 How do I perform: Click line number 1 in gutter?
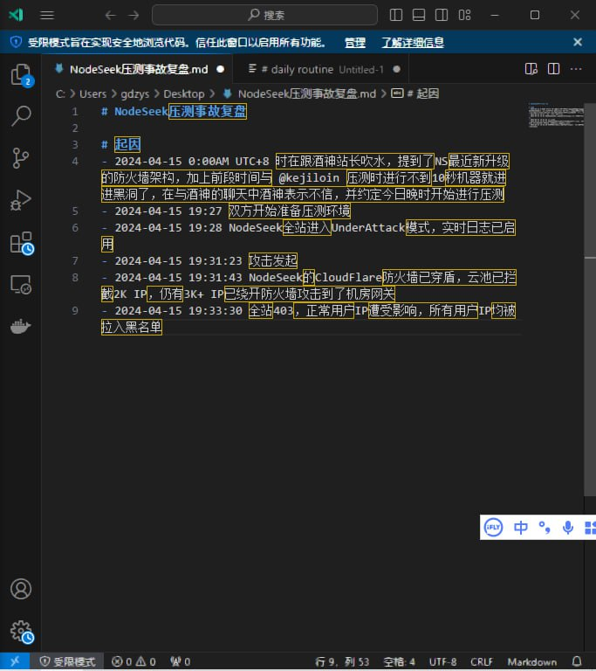[75, 112]
